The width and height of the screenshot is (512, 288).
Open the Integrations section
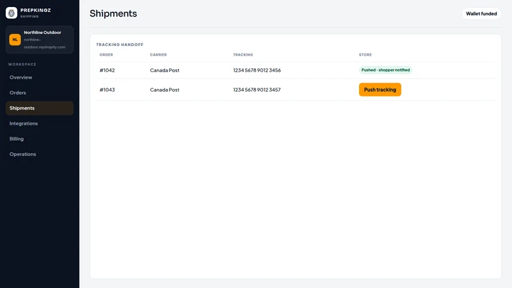(40, 124)
